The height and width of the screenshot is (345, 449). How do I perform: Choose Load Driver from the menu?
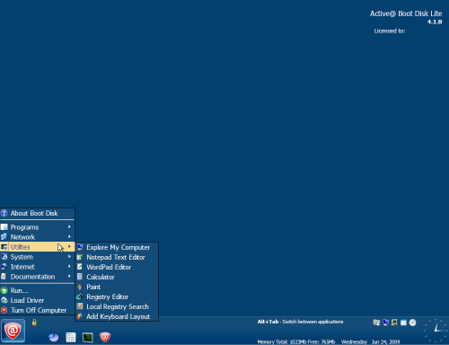click(38, 300)
